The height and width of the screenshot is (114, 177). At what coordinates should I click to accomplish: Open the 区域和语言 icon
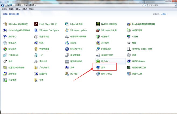pyautogui.click(x=98, y=49)
